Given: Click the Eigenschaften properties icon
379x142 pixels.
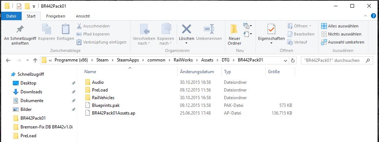Looking at the screenshot, I should (x=271, y=29).
